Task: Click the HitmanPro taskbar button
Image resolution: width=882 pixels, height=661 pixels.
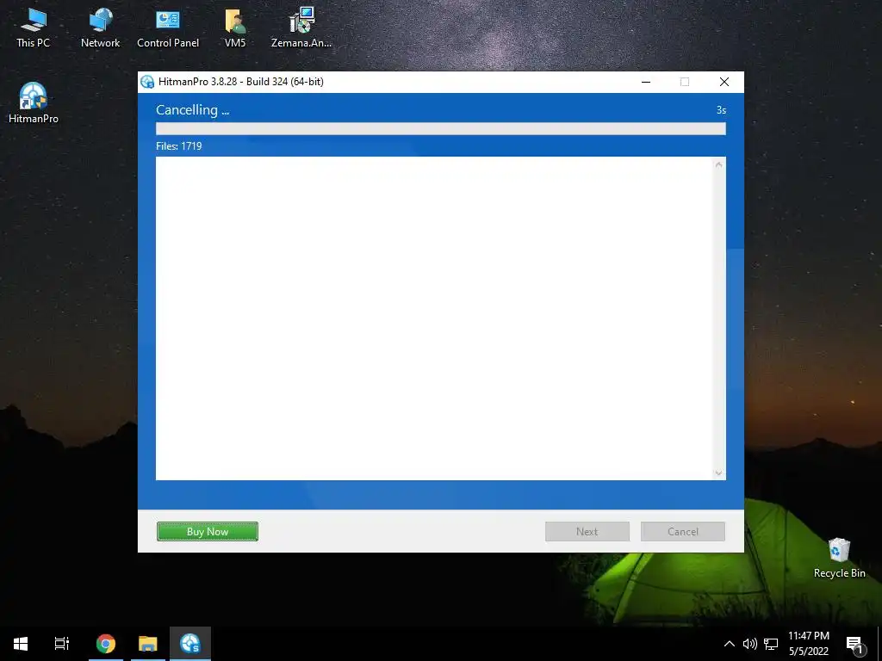Action: pyautogui.click(x=190, y=644)
